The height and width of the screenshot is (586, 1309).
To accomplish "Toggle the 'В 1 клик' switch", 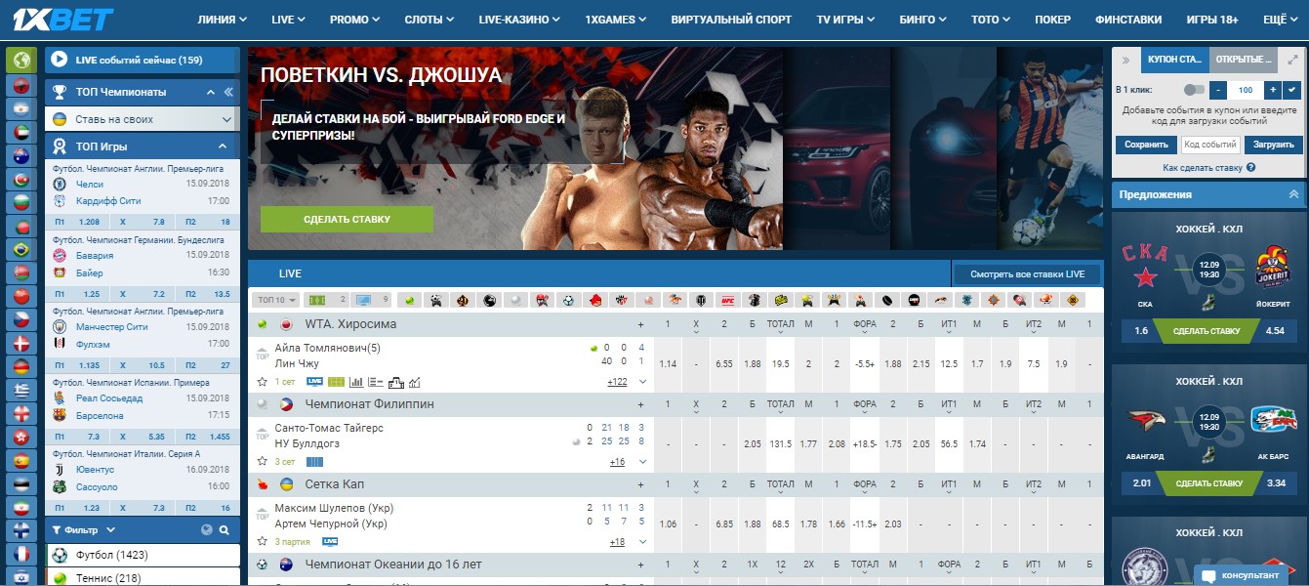I will (1194, 90).
